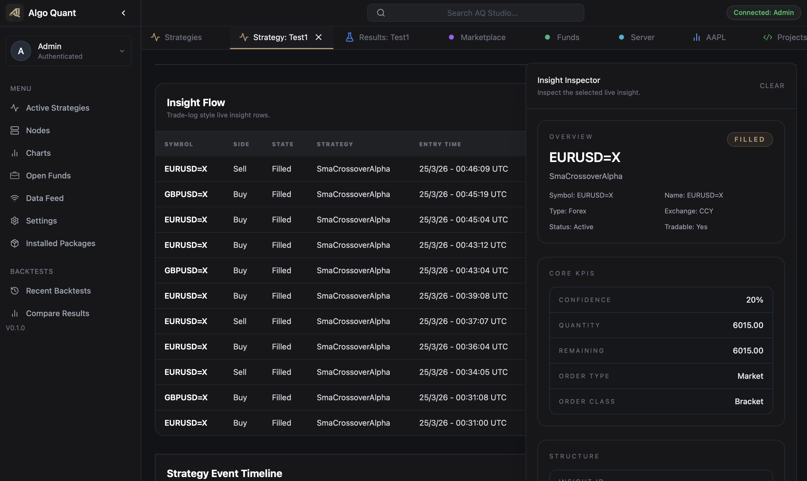Viewport: 807px width, 481px height.
Task: Go to Nodes in the sidebar
Action: (x=38, y=130)
